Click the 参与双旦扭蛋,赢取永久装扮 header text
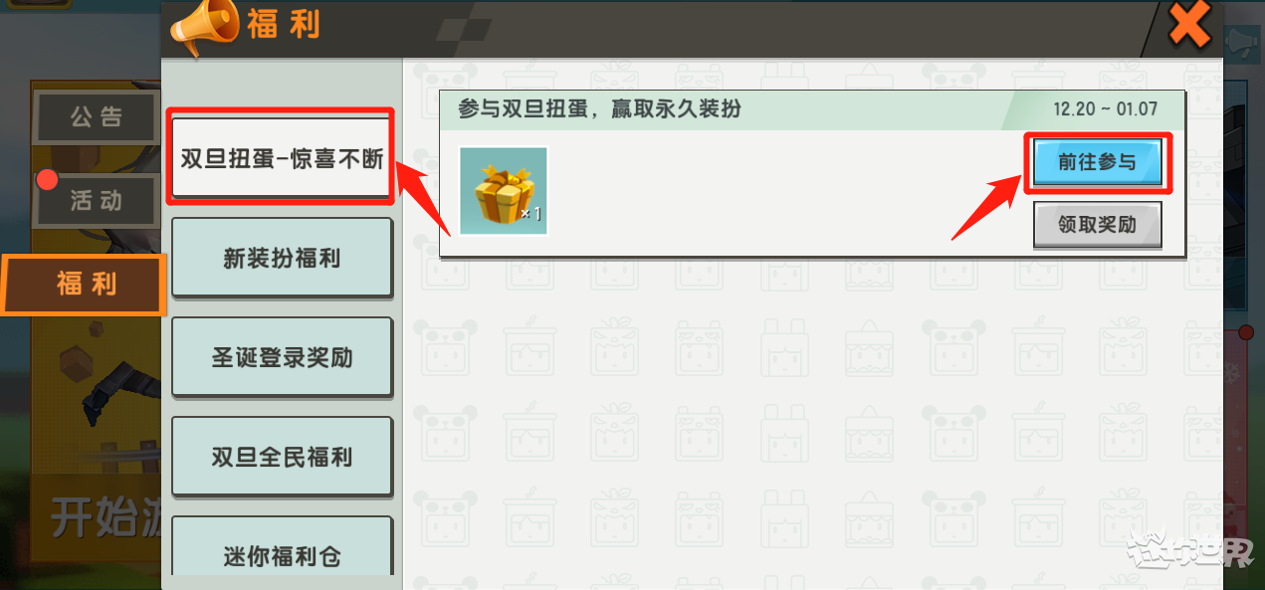This screenshot has height=590, width=1265. (599, 108)
